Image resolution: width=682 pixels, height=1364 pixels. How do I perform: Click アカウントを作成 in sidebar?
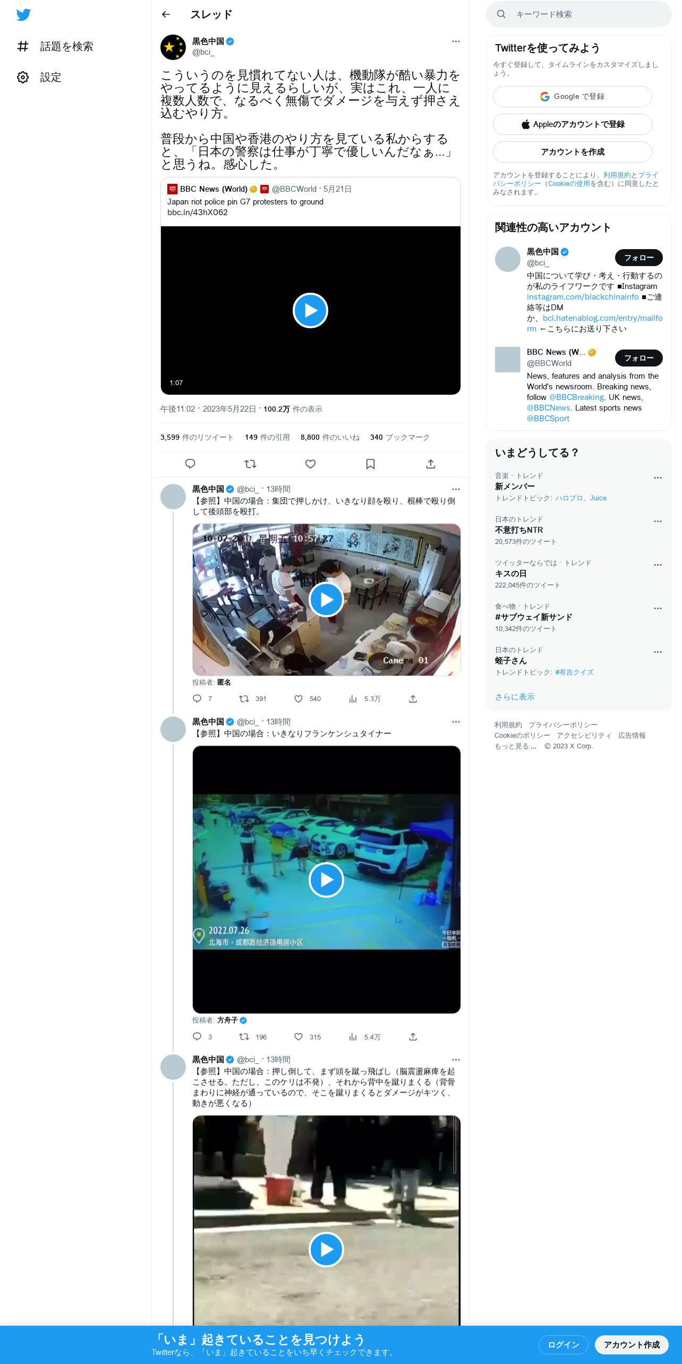click(x=573, y=152)
